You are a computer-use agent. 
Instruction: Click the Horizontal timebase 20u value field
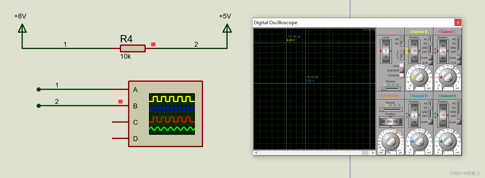click(x=391, y=153)
